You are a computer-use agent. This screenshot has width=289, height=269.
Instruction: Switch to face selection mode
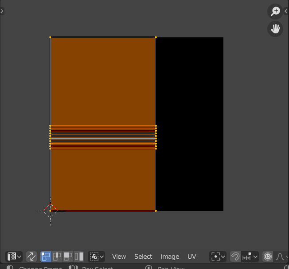coord(68,257)
